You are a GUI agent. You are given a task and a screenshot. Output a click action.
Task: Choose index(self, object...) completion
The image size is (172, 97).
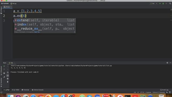point(45,25)
